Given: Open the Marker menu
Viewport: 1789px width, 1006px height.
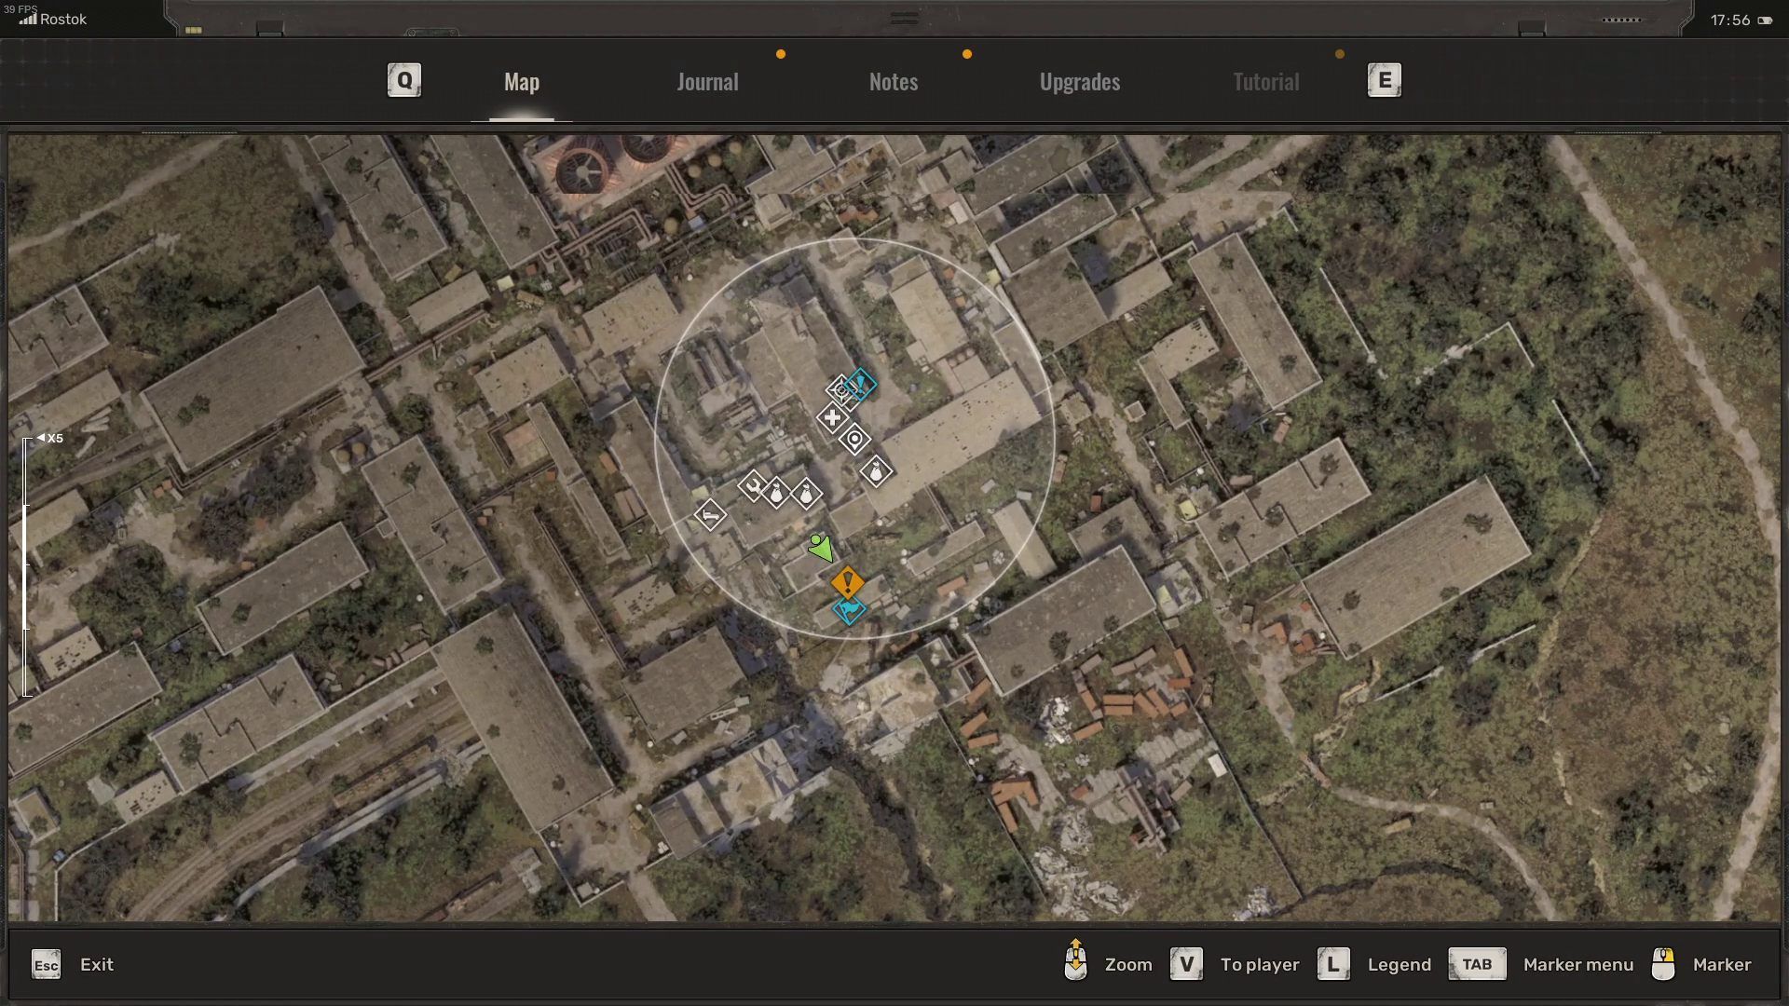Looking at the screenshot, I should 1577,964.
